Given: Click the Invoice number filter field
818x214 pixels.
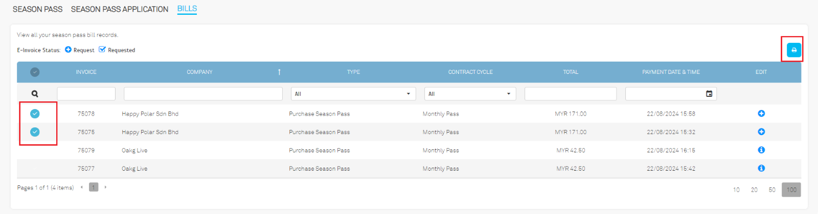Looking at the screenshot, I should point(86,94).
